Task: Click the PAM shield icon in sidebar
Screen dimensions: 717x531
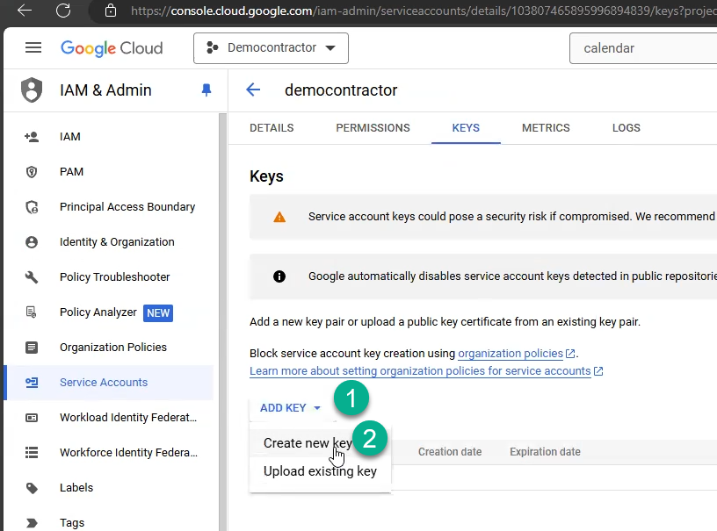Action: click(x=32, y=172)
